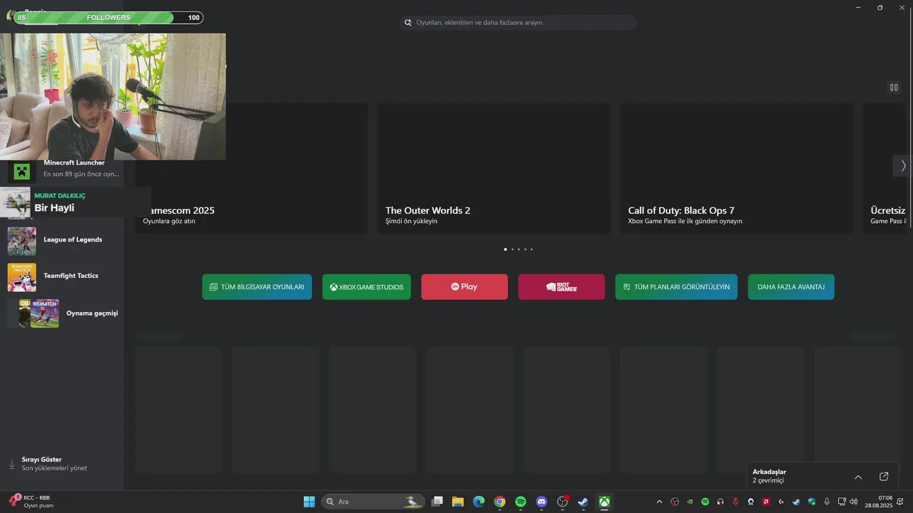Click the search magnifier icon
This screenshot has height=513, width=913.
[x=408, y=23]
